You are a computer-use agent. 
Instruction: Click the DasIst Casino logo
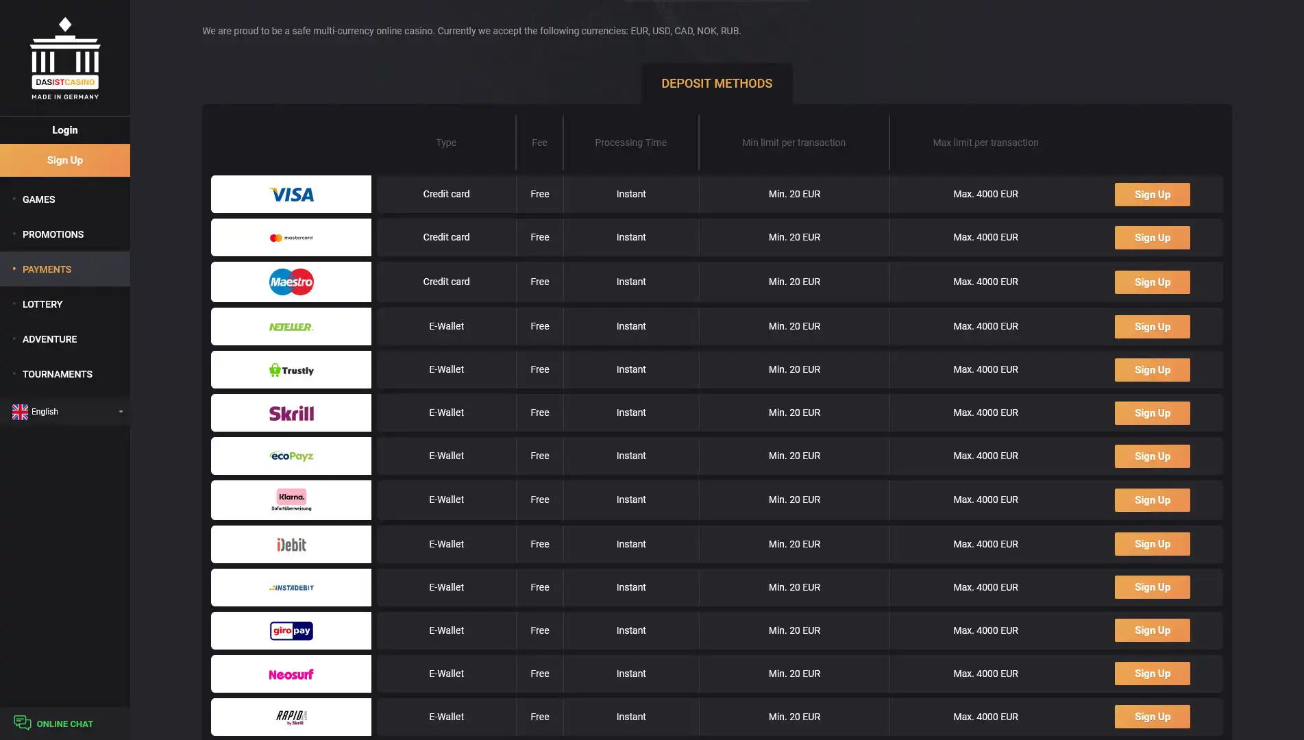(65, 59)
